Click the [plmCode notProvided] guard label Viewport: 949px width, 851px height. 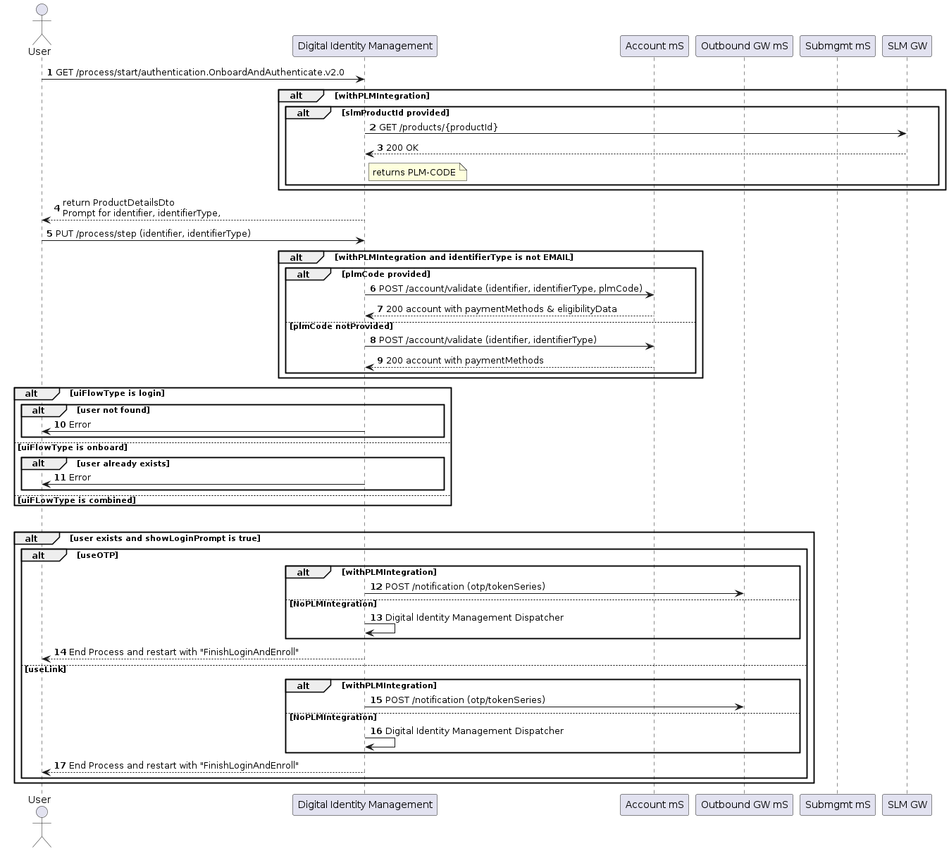(x=341, y=326)
